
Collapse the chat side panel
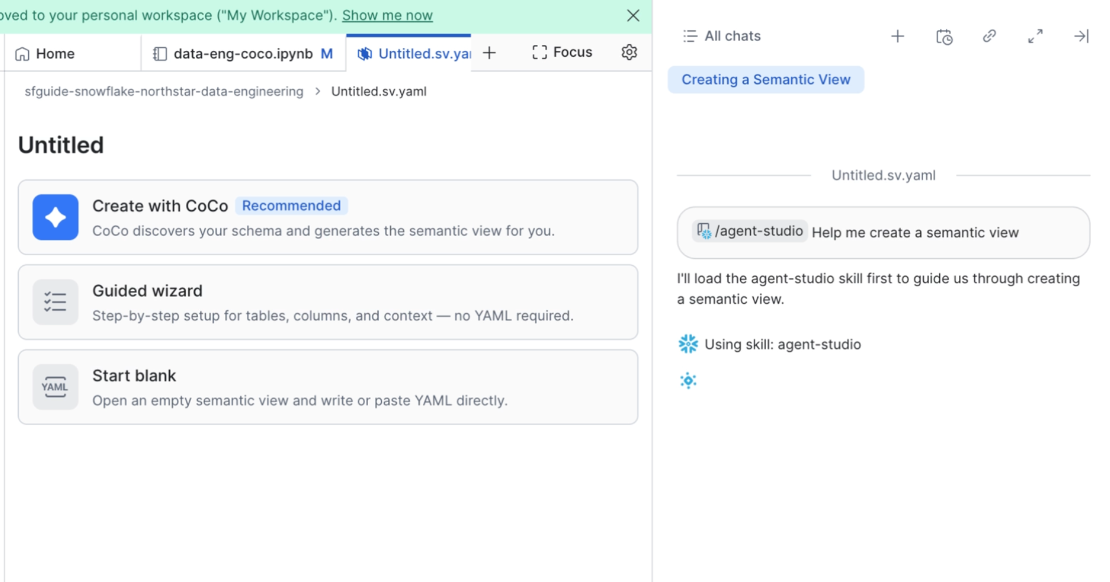pyautogui.click(x=1081, y=36)
